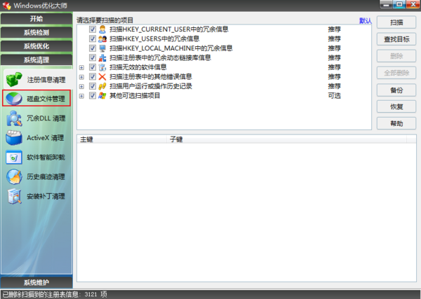The width and height of the screenshot is (421, 299).
Task: Click the puzzle icon of 动态链接库 row
Action: pyautogui.click(x=102, y=57)
